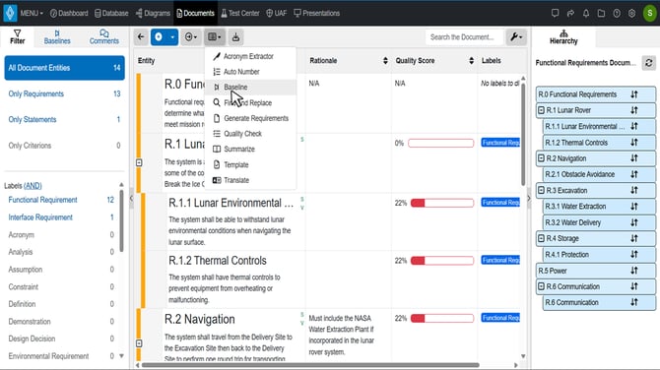Screen dimensions: 660x370
Task: Click reorder arrows on R.0 Functional Requirements
Action: [634, 94]
